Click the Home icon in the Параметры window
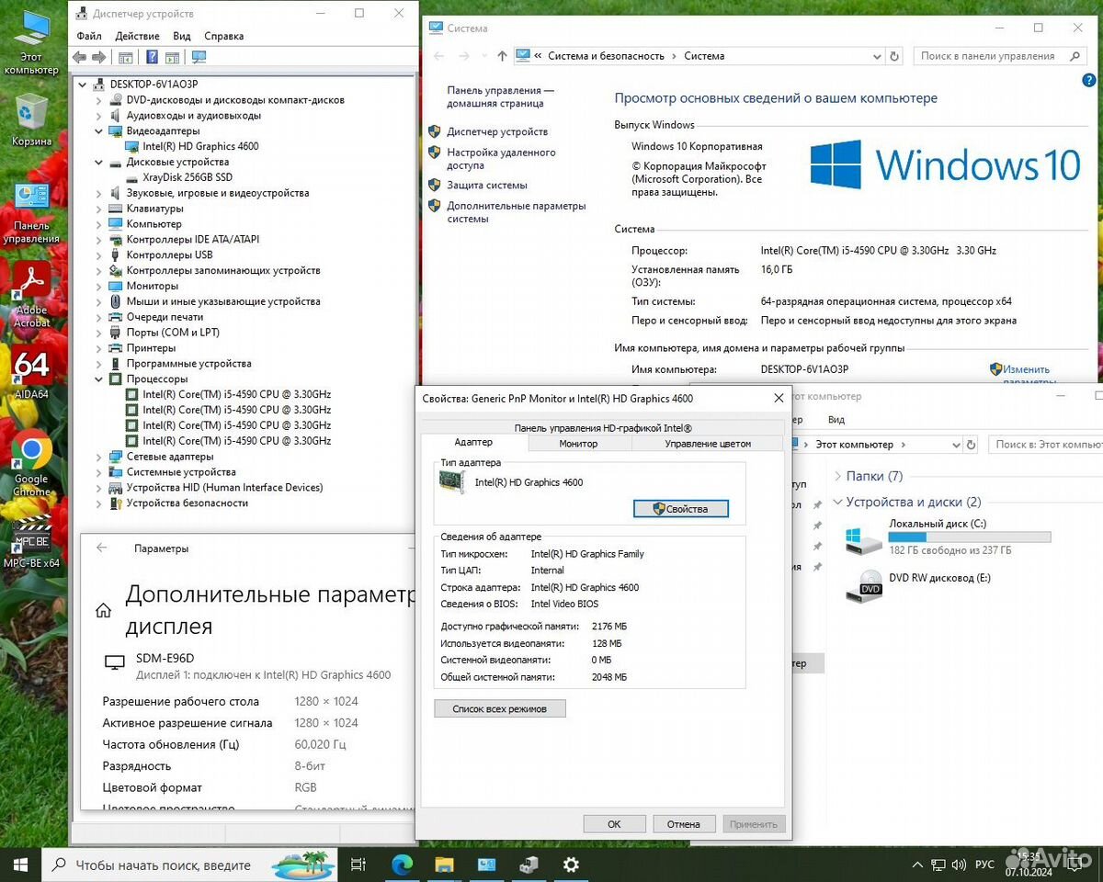The width and height of the screenshot is (1103, 882). (x=103, y=610)
